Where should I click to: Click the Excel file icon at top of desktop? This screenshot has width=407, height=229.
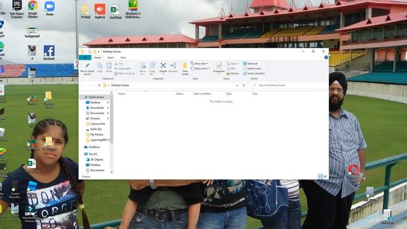click(115, 12)
